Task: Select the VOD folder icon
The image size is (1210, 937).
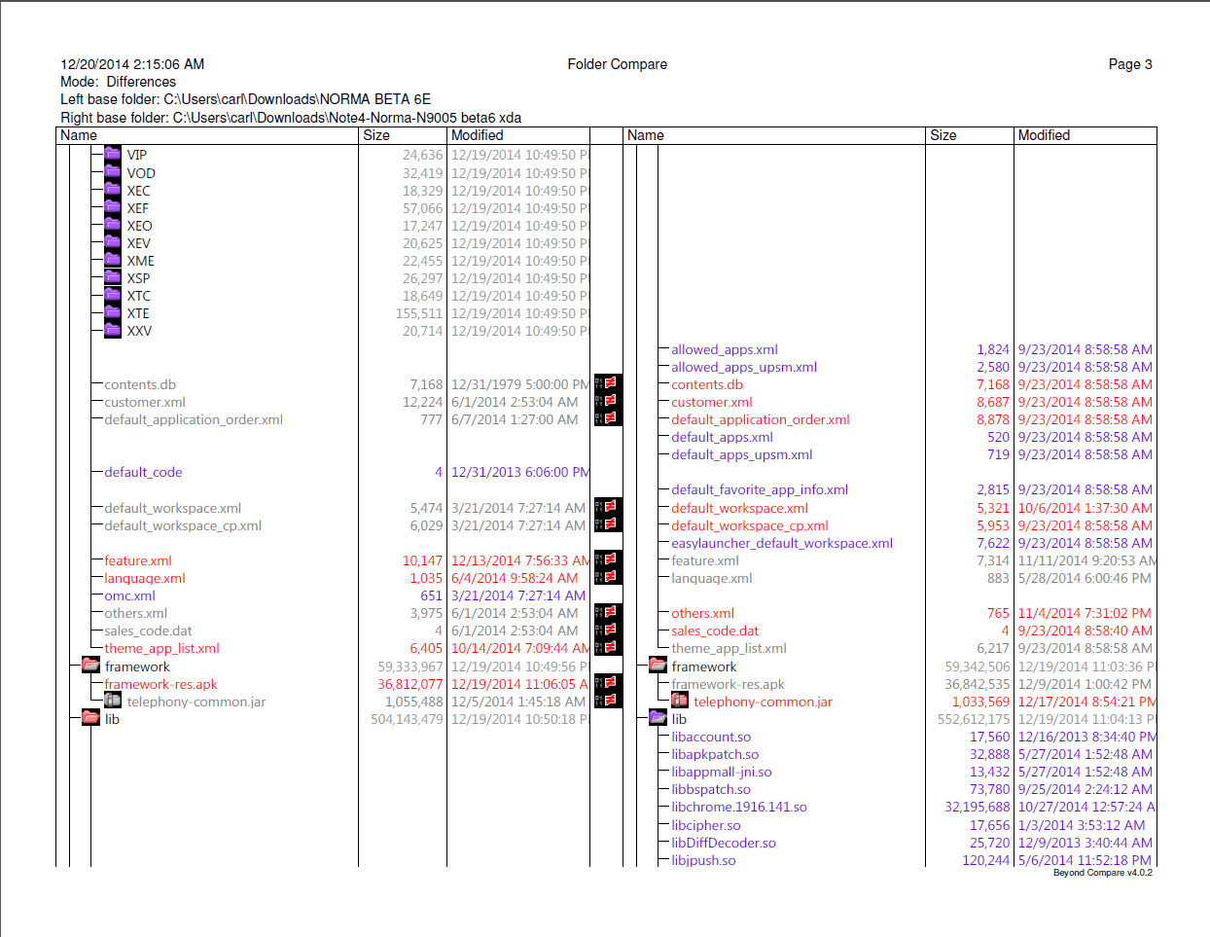Action: tap(113, 172)
